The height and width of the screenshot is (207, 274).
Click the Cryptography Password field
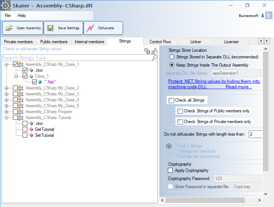point(239,179)
